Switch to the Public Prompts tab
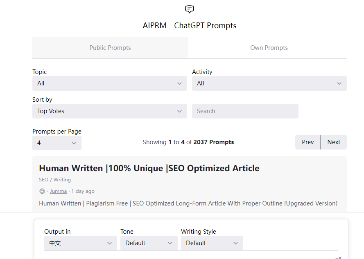This screenshot has height=259, width=364. point(110,48)
